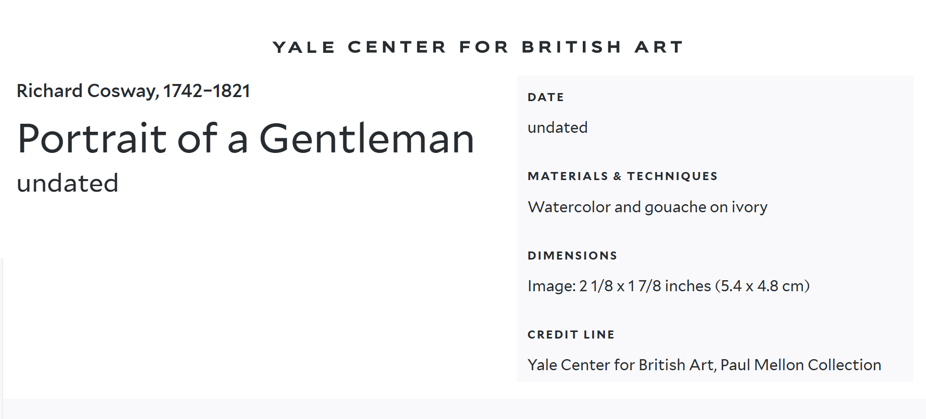Click the years 1742–1821 after the artist name
Screen dimensions: 926x419
point(206,91)
